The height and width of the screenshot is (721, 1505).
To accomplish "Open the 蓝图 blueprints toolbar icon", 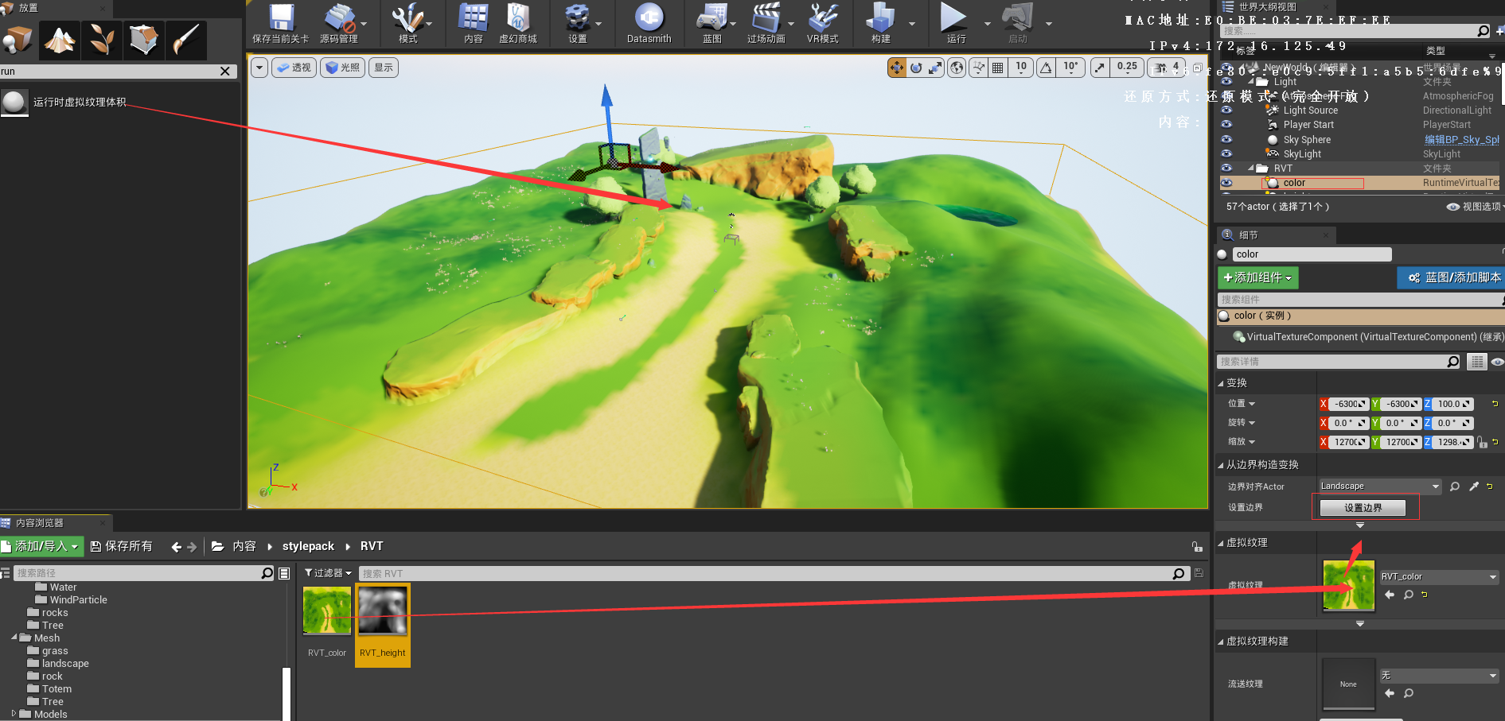I will pos(712,23).
